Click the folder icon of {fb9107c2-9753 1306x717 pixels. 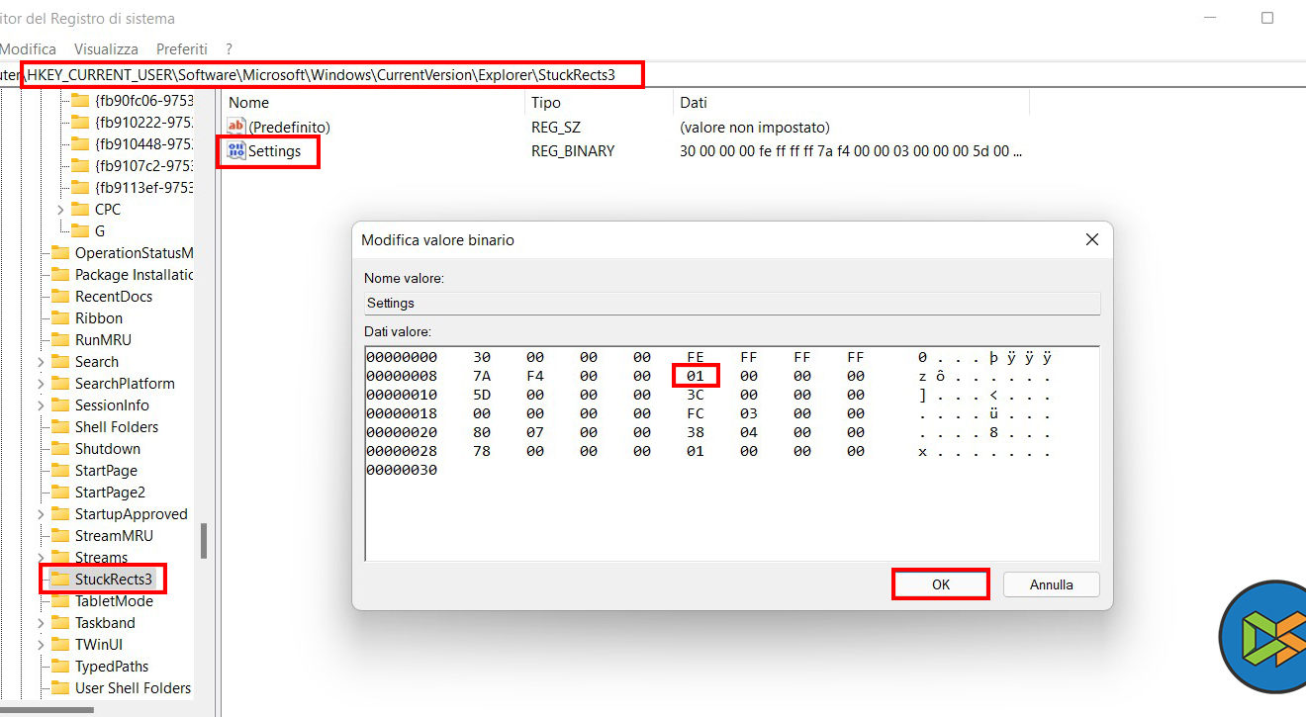pyautogui.click(x=80, y=166)
